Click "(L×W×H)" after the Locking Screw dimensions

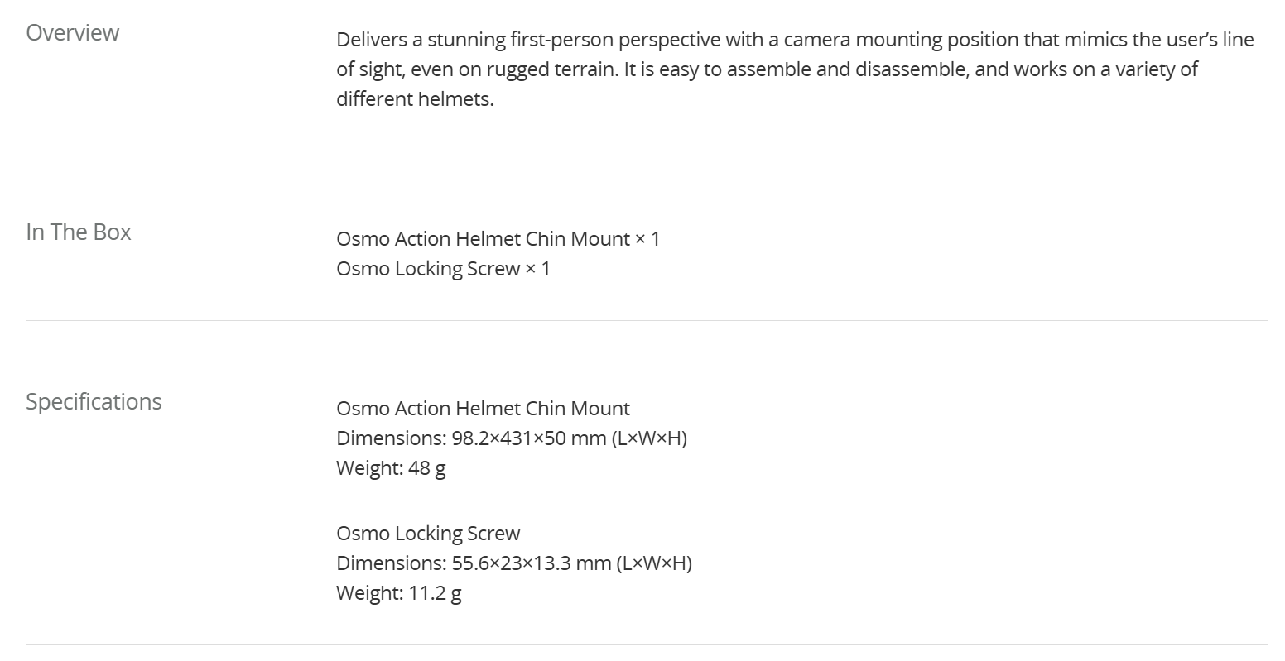[x=654, y=563]
